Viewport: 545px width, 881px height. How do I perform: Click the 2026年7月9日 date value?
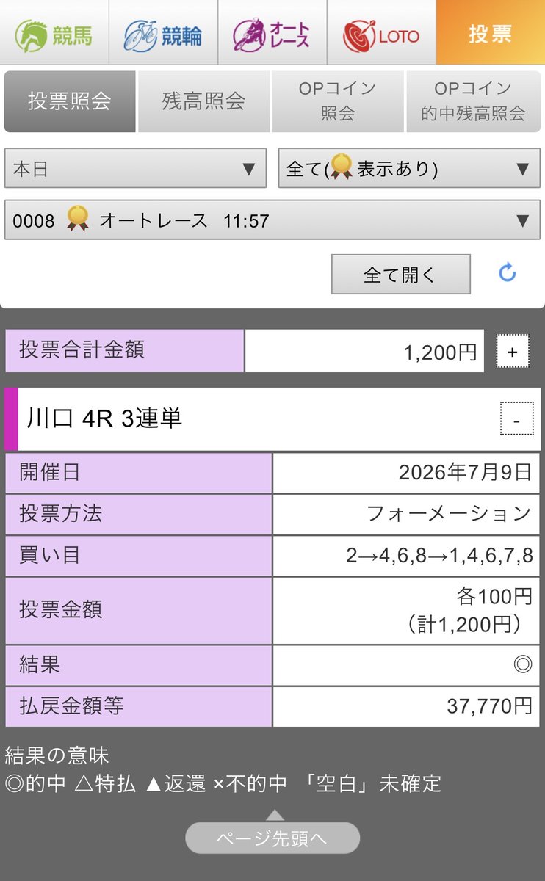[465, 472]
